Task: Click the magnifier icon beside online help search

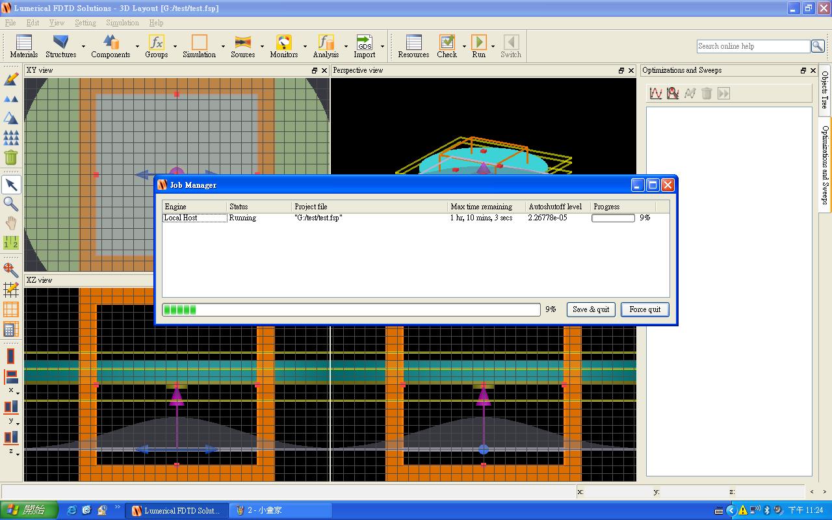Action: (818, 46)
